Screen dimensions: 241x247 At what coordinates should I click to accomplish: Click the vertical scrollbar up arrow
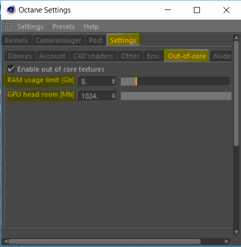pyautogui.click(x=236, y=38)
